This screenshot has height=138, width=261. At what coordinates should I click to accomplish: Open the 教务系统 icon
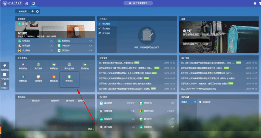click(23, 66)
